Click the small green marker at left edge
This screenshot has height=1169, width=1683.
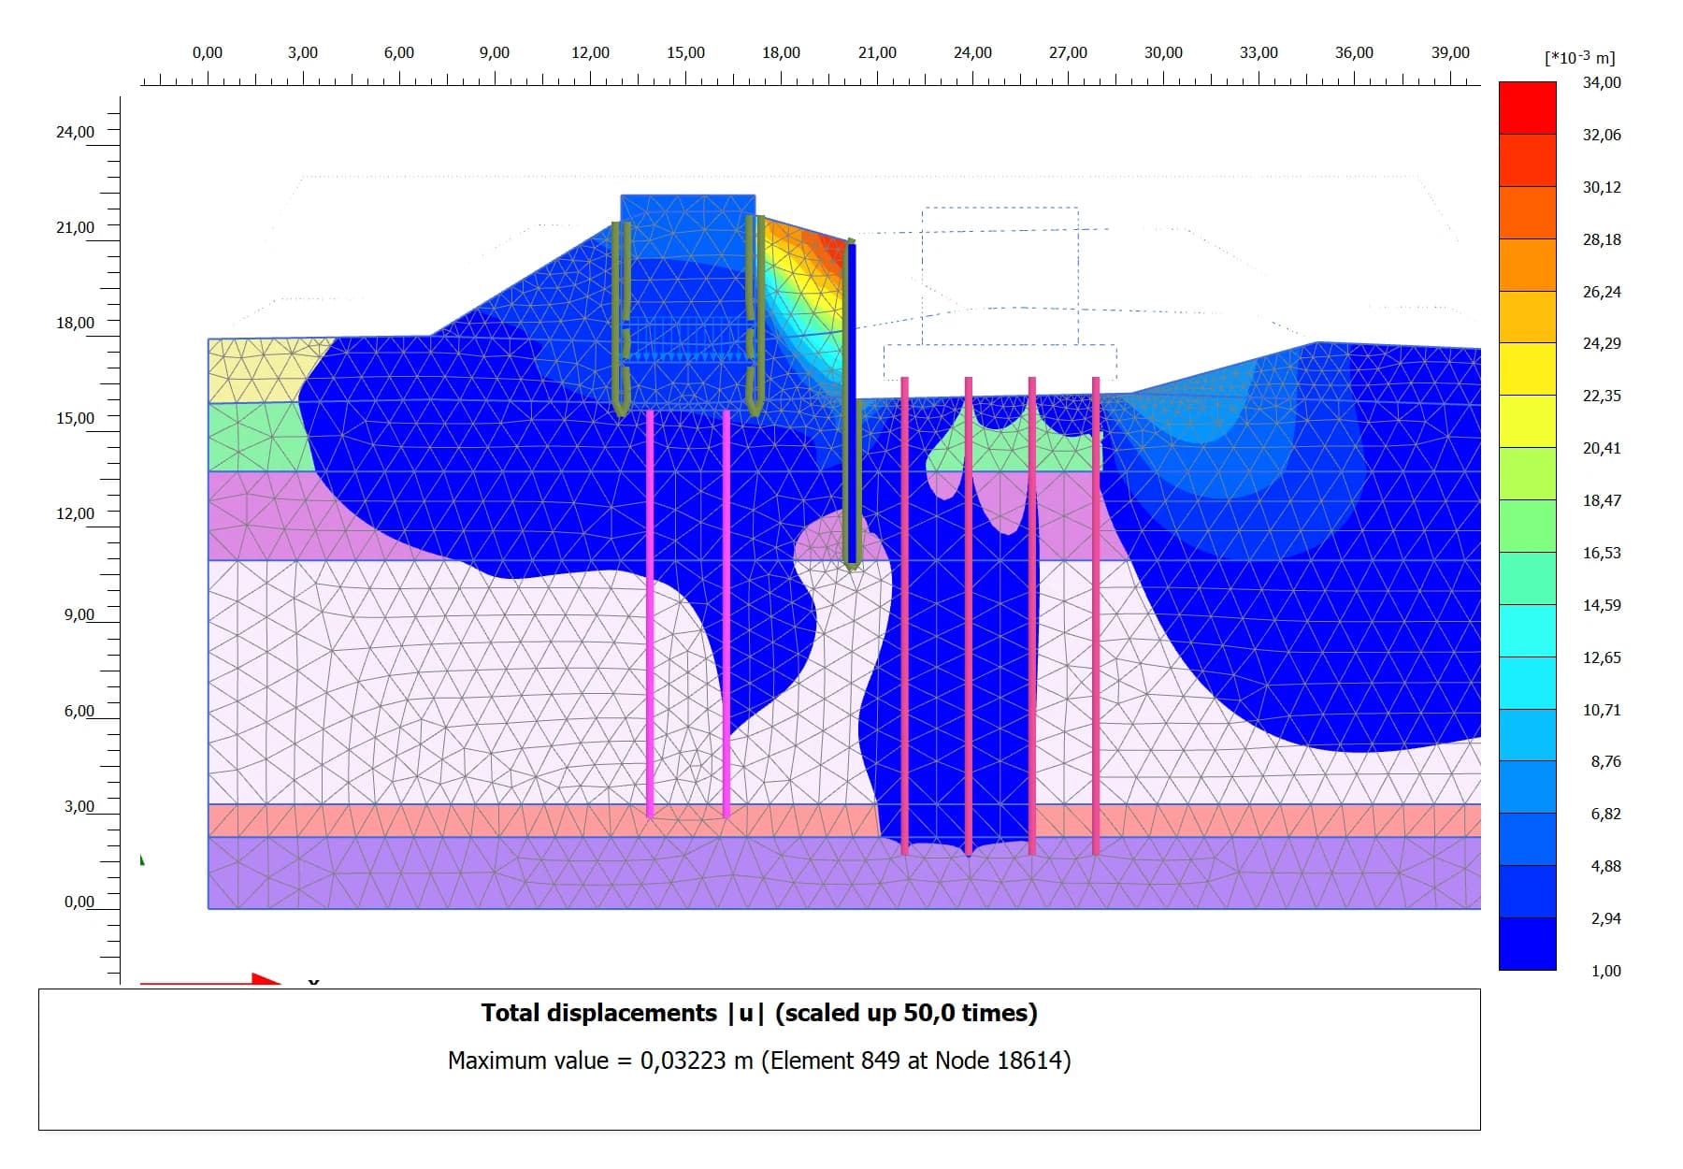[x=142, y=859]
